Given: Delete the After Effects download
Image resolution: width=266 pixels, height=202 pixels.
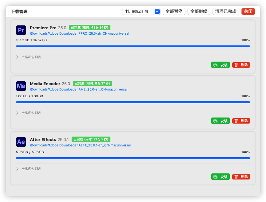Looking at the screenshot, I should (241, 177).
